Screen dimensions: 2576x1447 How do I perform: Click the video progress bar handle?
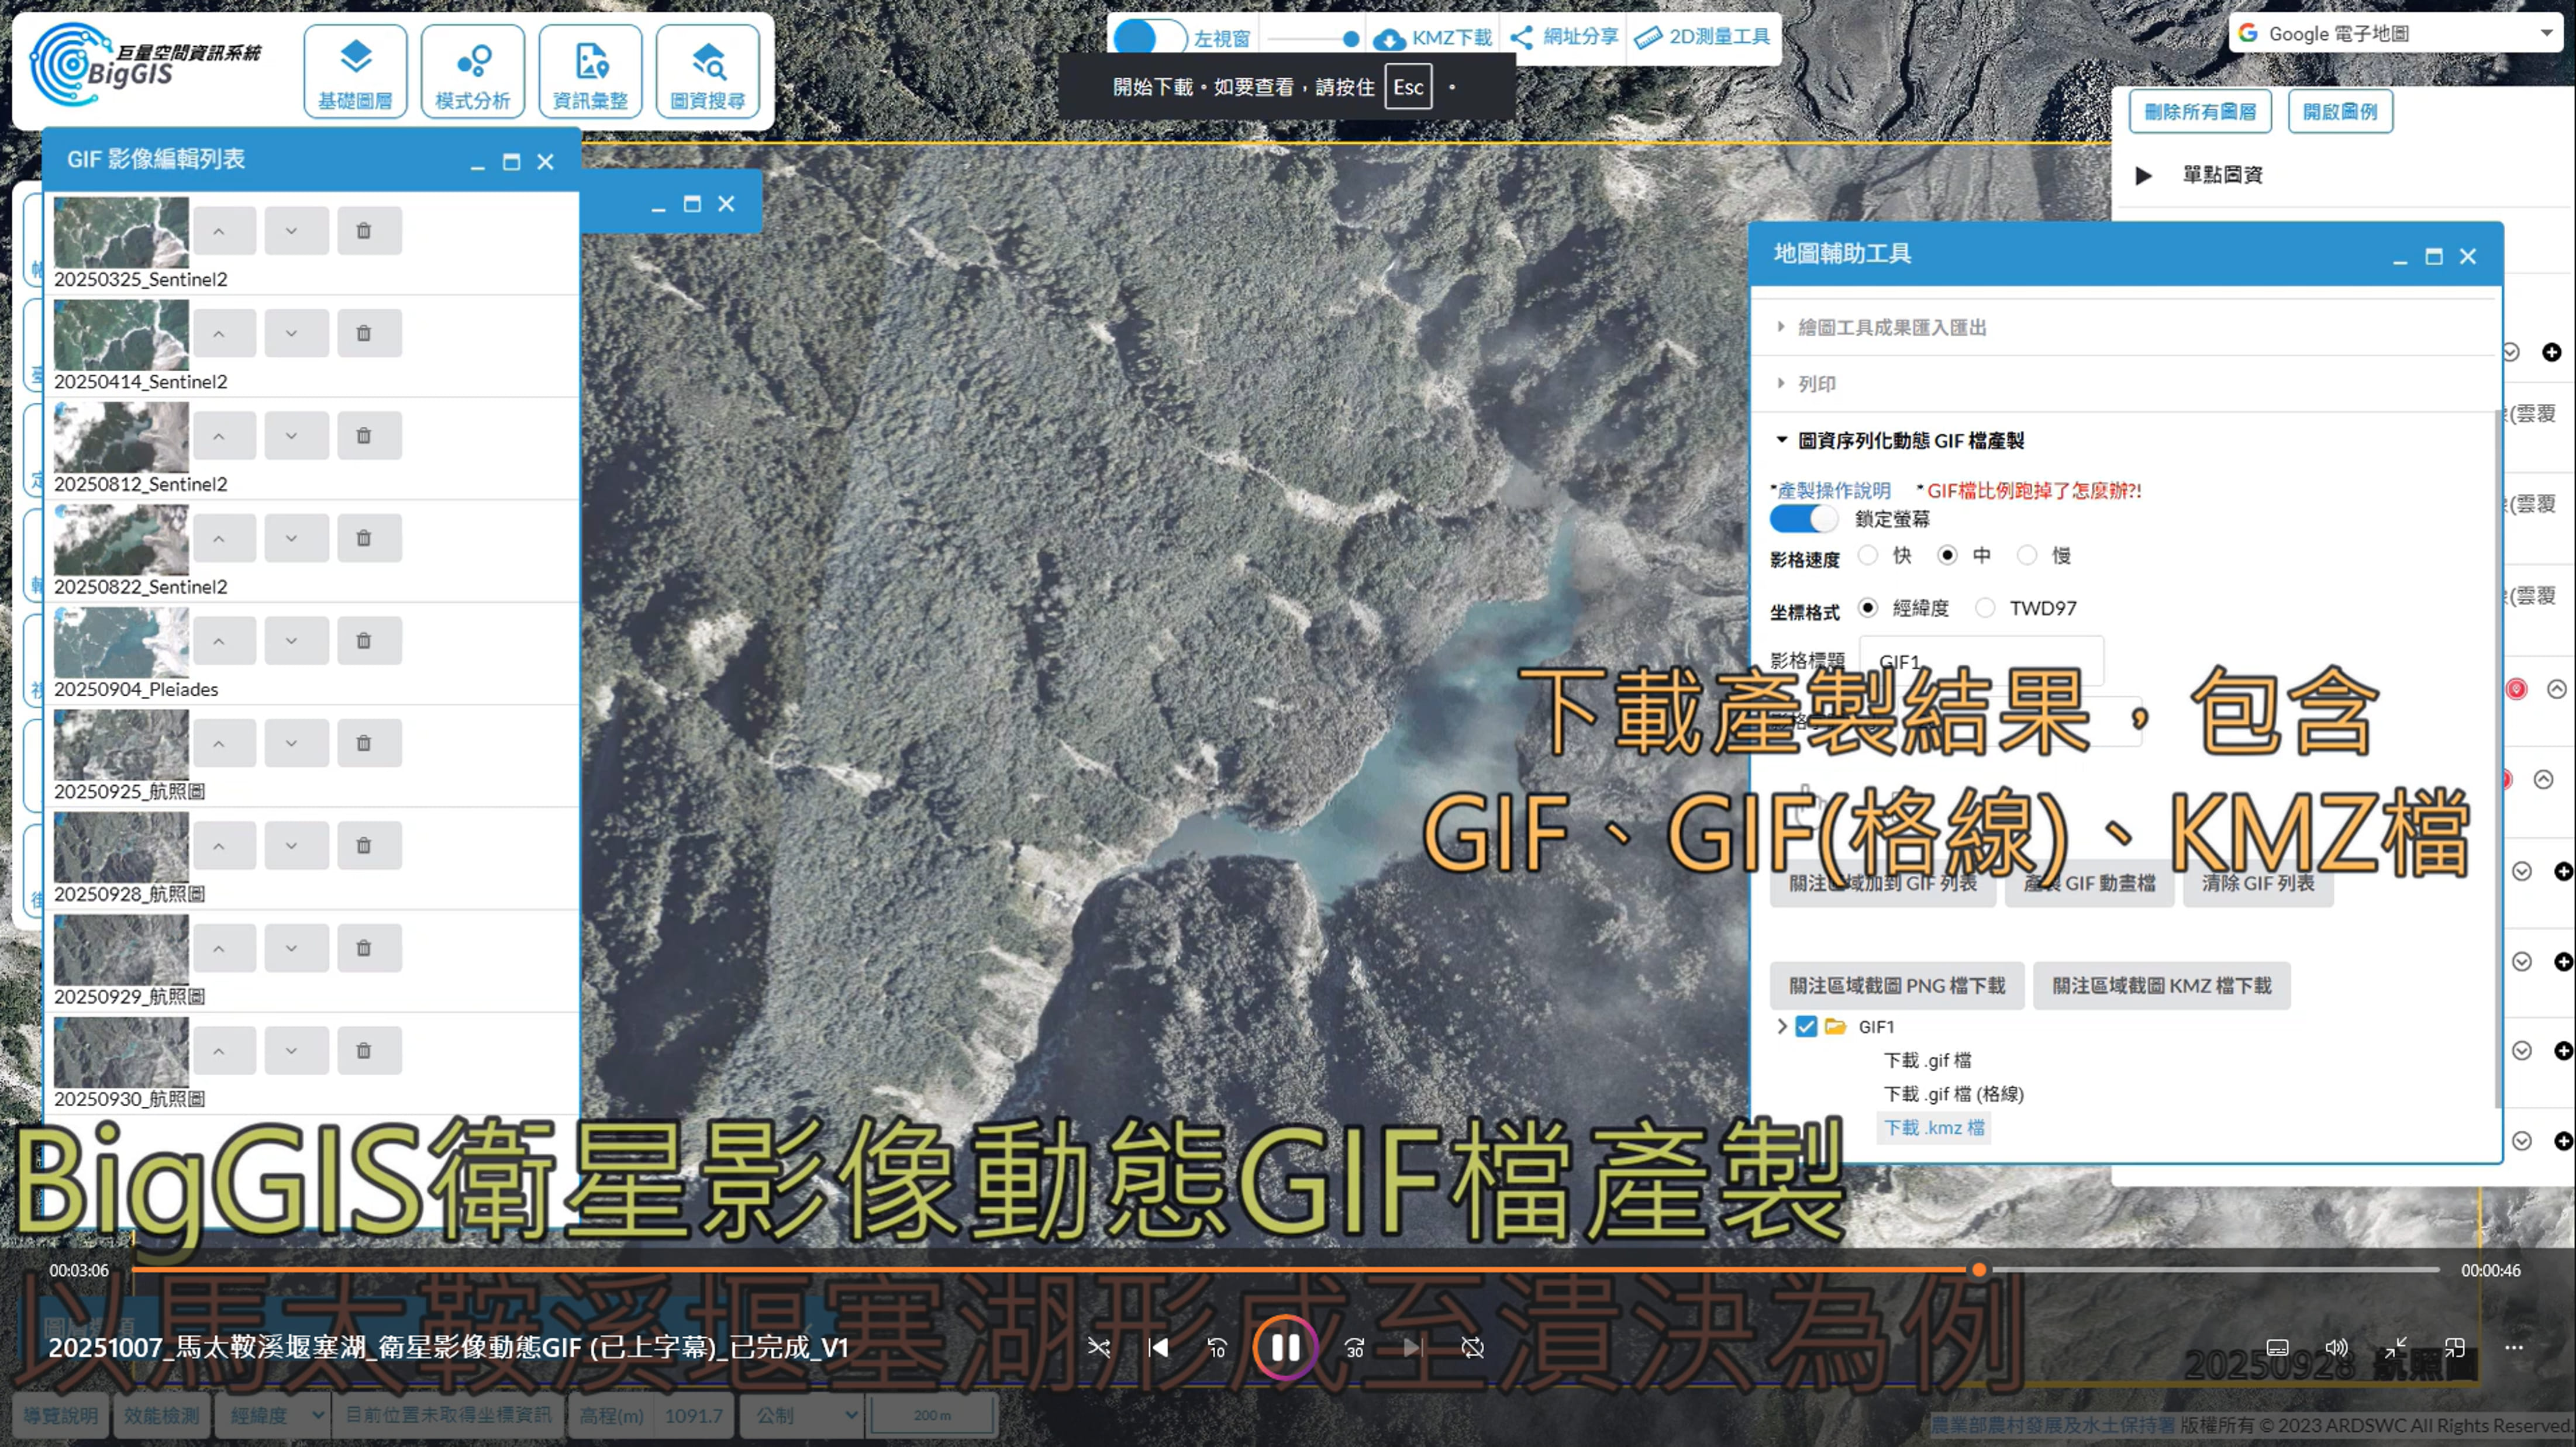[x=1978, y=1270]
